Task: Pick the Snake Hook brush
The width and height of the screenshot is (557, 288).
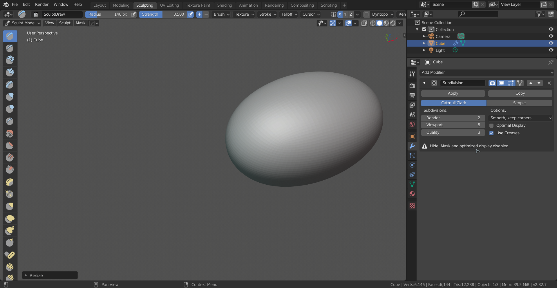Action: [10, 231]
